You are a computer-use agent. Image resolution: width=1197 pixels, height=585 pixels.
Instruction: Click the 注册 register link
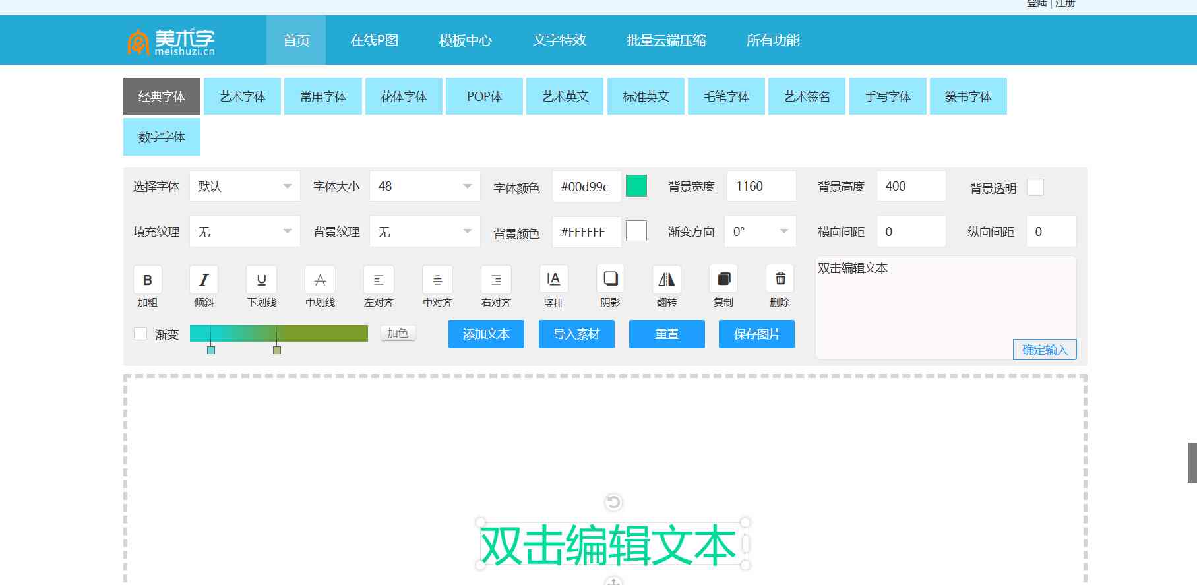[1065, 3]
